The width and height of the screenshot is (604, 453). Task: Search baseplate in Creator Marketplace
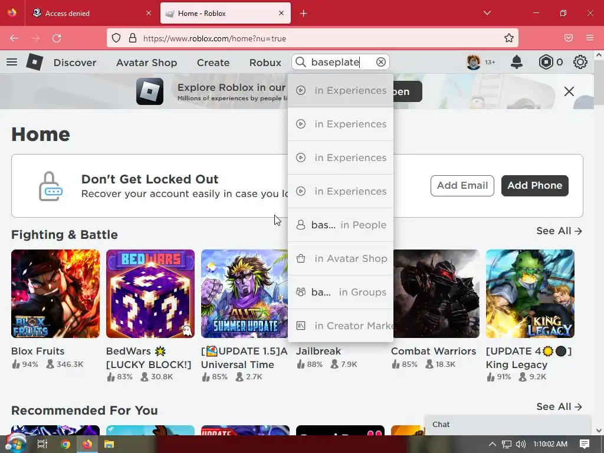pos(340,326)
